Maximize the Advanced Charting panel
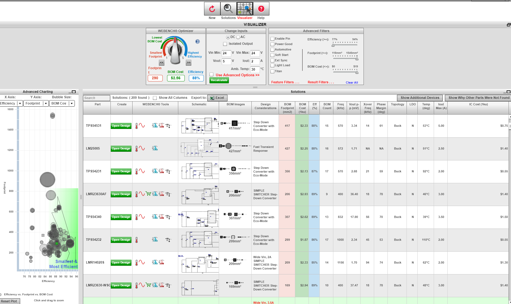 (74, 92)
